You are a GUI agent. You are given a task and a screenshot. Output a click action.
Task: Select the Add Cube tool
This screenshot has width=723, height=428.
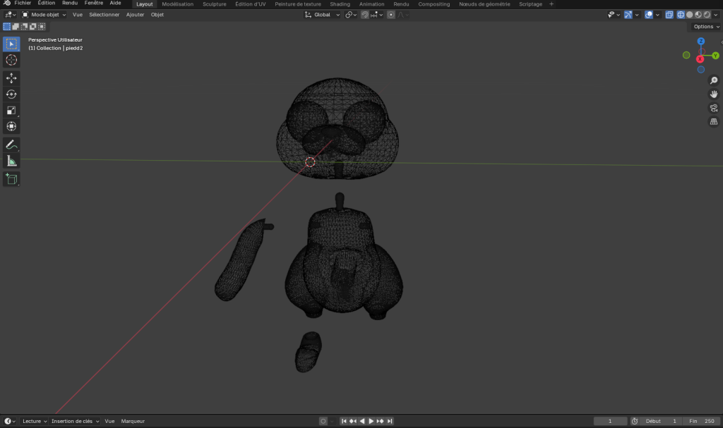click(11, 179)
